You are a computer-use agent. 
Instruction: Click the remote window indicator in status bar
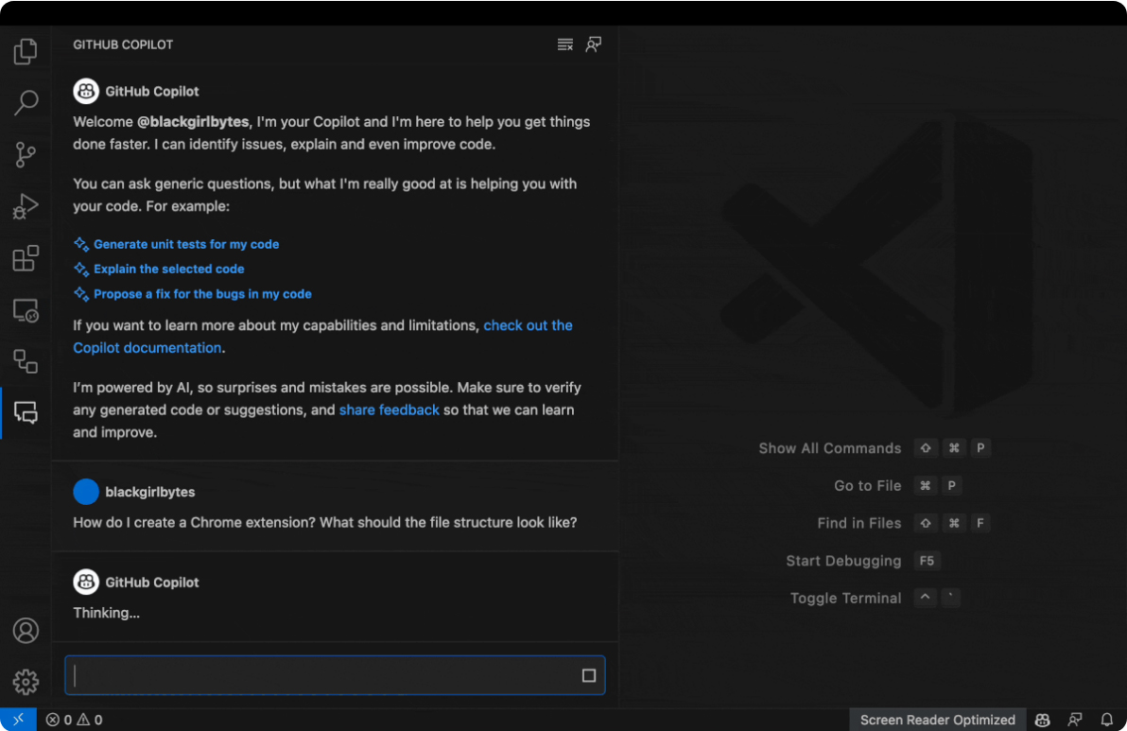(18, 720)
